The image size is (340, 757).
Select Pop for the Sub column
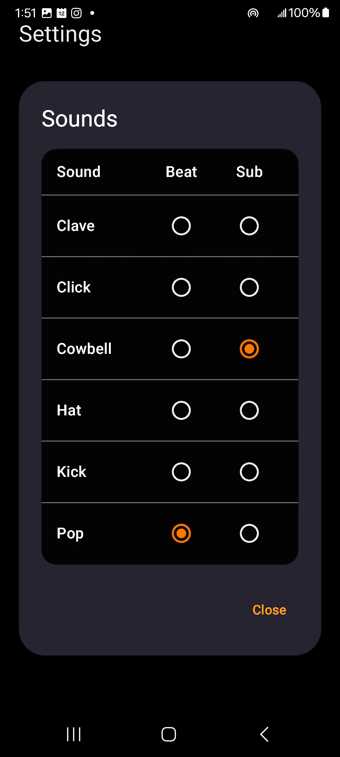pyautogui.click(x=249, y=533)
